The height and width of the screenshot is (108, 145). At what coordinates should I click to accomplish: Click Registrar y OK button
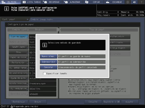[x=111, y=102]
